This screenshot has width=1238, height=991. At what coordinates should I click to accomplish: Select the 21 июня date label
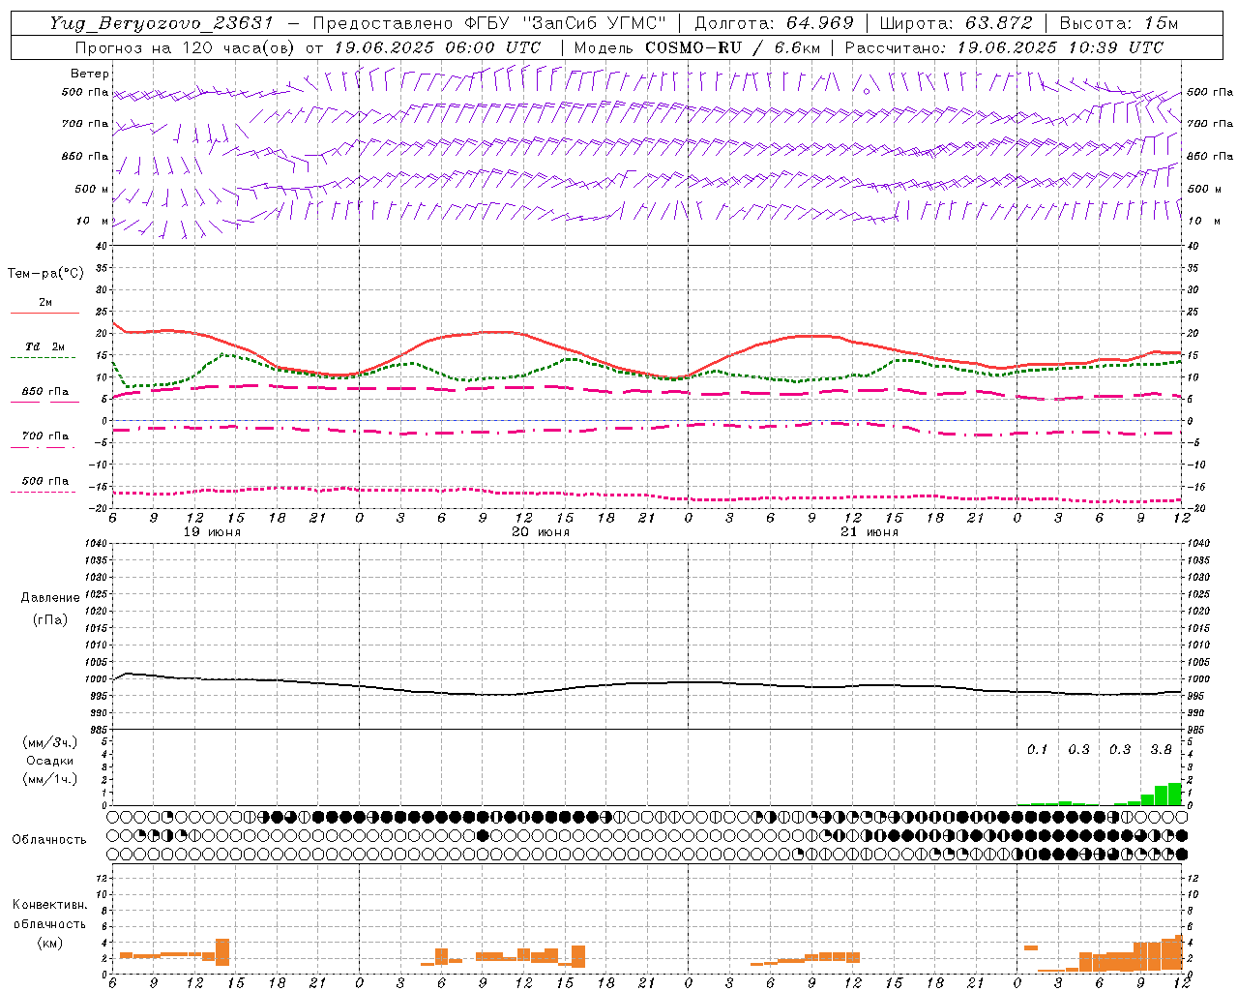pyautogui.click(x=870, y=532)
